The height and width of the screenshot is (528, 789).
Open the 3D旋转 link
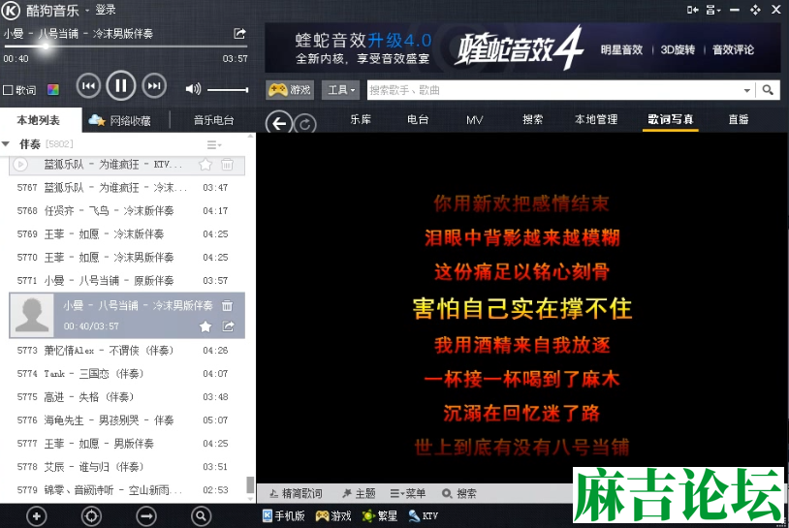pyautogui.click(x=678, y=49)
